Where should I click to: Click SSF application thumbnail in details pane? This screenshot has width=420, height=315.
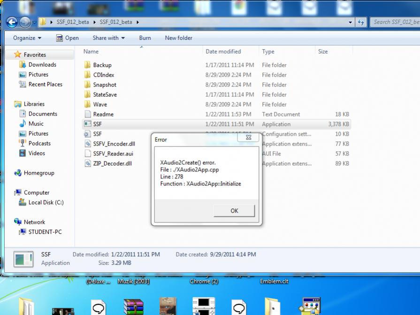tap(23, 259)
